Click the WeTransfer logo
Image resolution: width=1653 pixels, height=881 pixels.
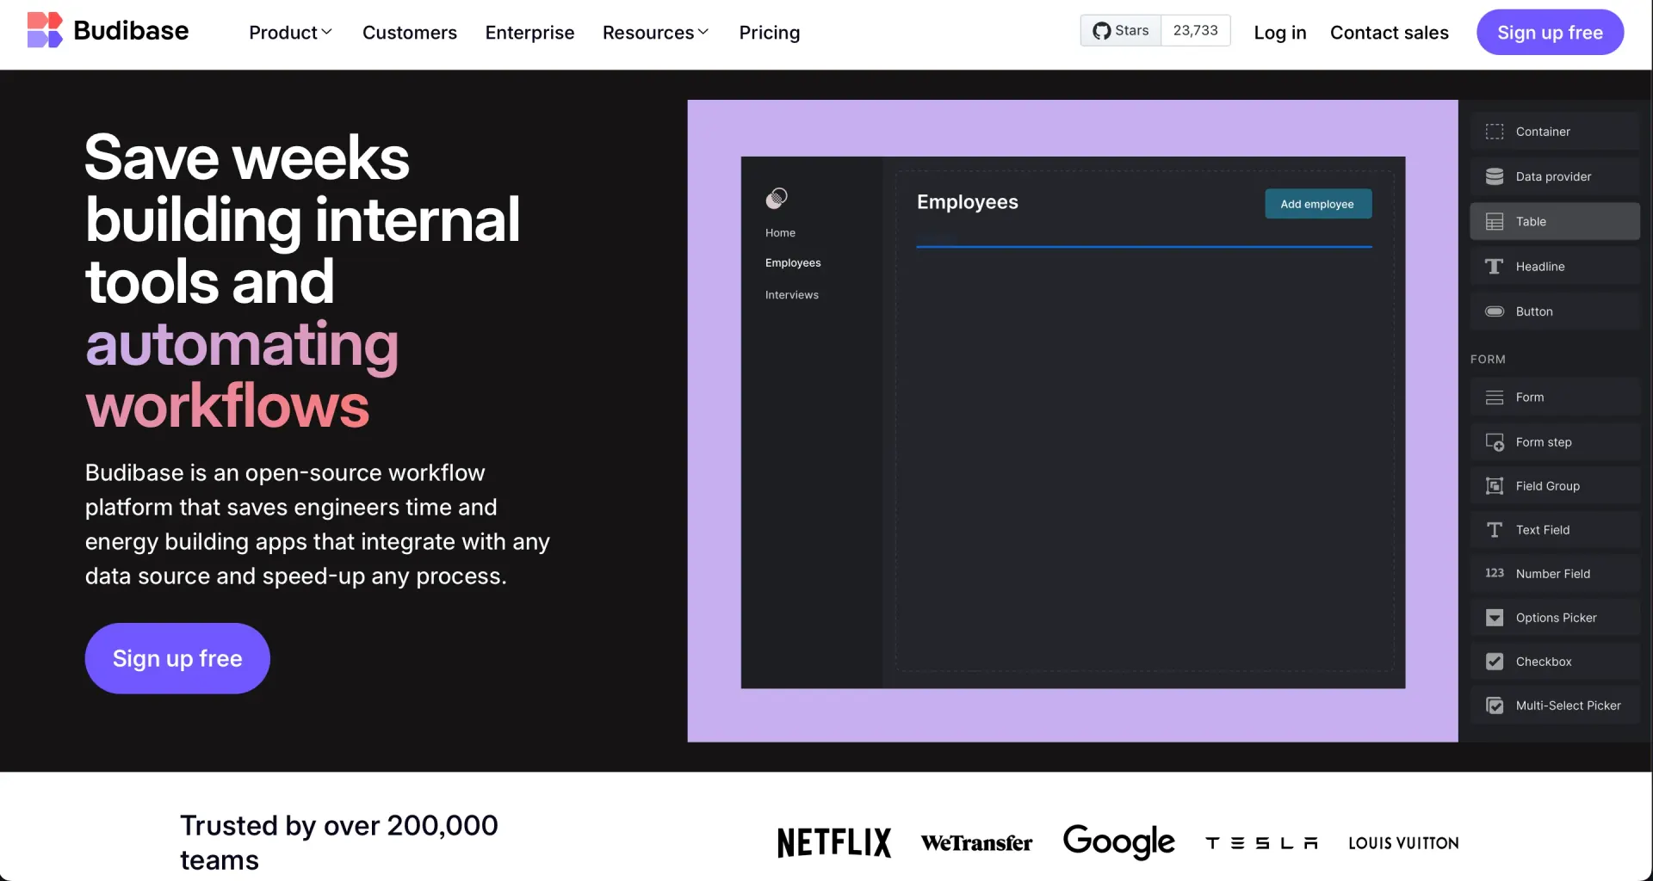(x=976, y=843)
